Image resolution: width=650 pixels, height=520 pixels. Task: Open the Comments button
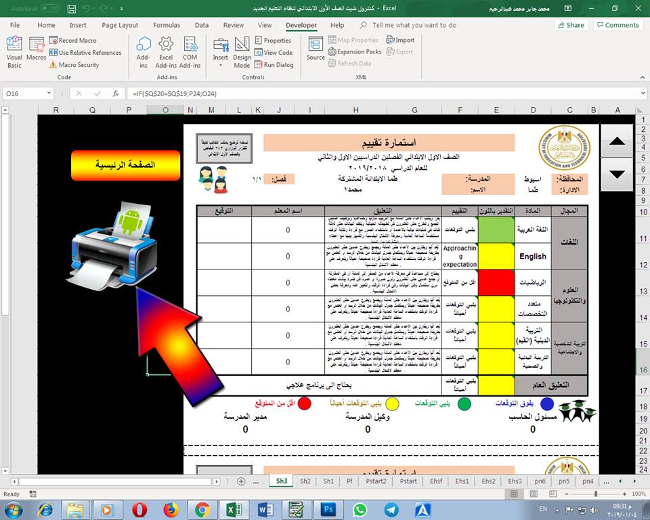(617, 25)
